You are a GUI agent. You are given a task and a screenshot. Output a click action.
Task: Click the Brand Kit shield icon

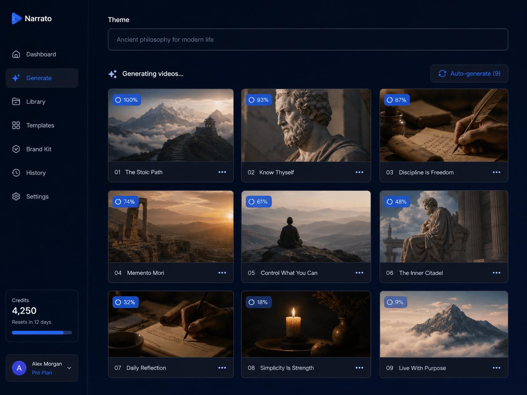click(x=16, y=149)
